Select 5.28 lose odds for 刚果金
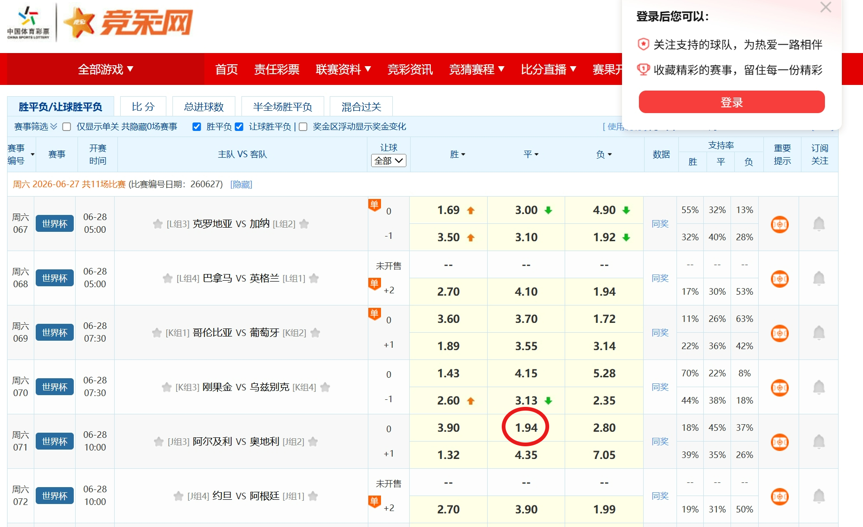This screenshot has width=863, height=527. [x=604, y=374]
